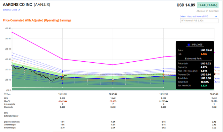Click the white triangle marker at chart start

pyautogui.click(x=12, y=65)
